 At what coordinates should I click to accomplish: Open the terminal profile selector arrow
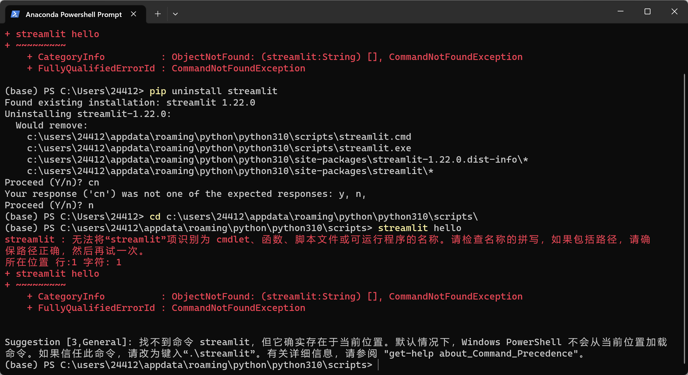tap(175, 14)
